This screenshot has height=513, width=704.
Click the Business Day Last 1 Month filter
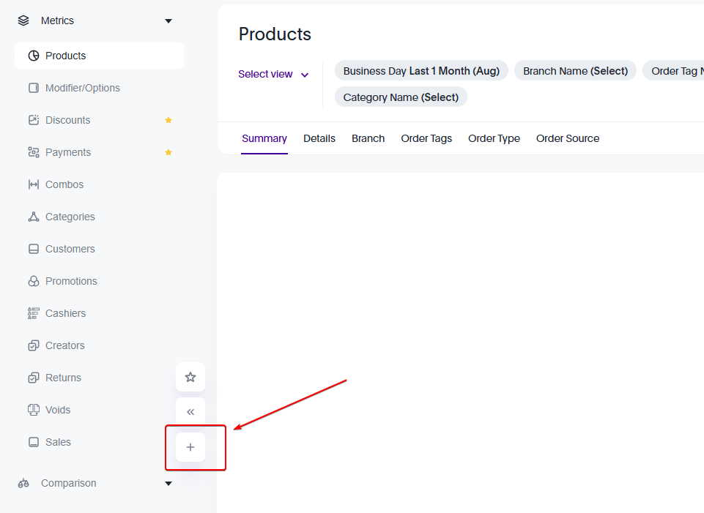tap(421, 70)
